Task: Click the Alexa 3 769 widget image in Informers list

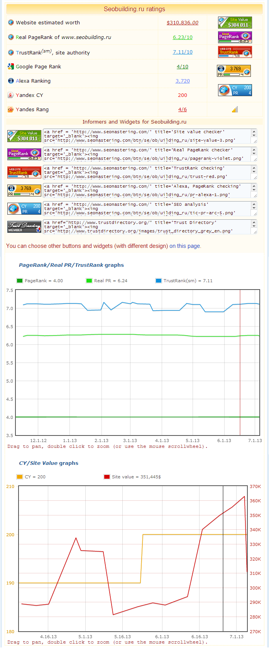Action: [24, 190]
